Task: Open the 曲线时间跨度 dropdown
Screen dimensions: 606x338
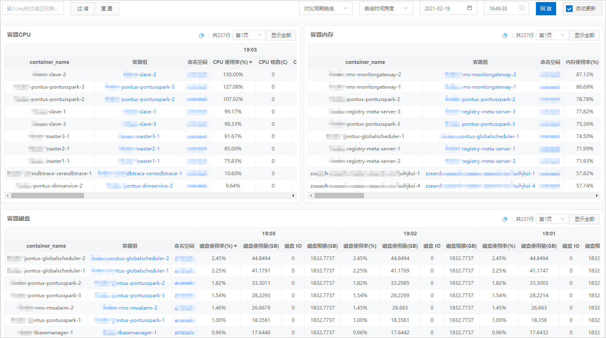Action: click(x=386, y=8)
